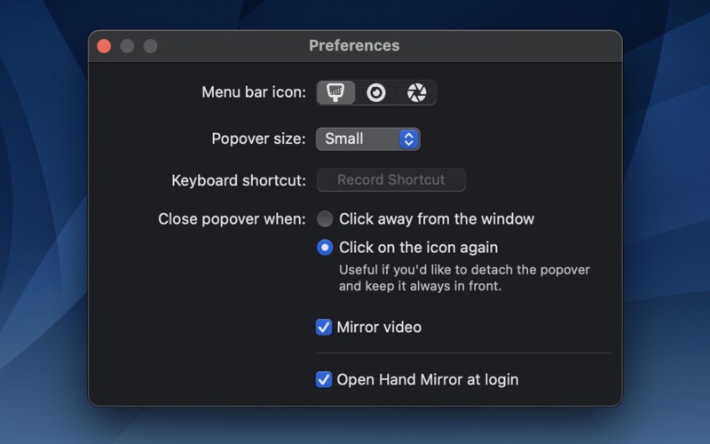Uncheck the Mirror video checkbox
710x444 pixels.
[x=324, y=327]
